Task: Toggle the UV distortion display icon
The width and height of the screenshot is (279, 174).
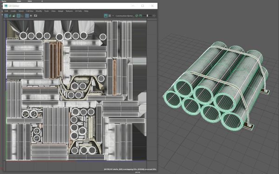Action: [13, 16]
